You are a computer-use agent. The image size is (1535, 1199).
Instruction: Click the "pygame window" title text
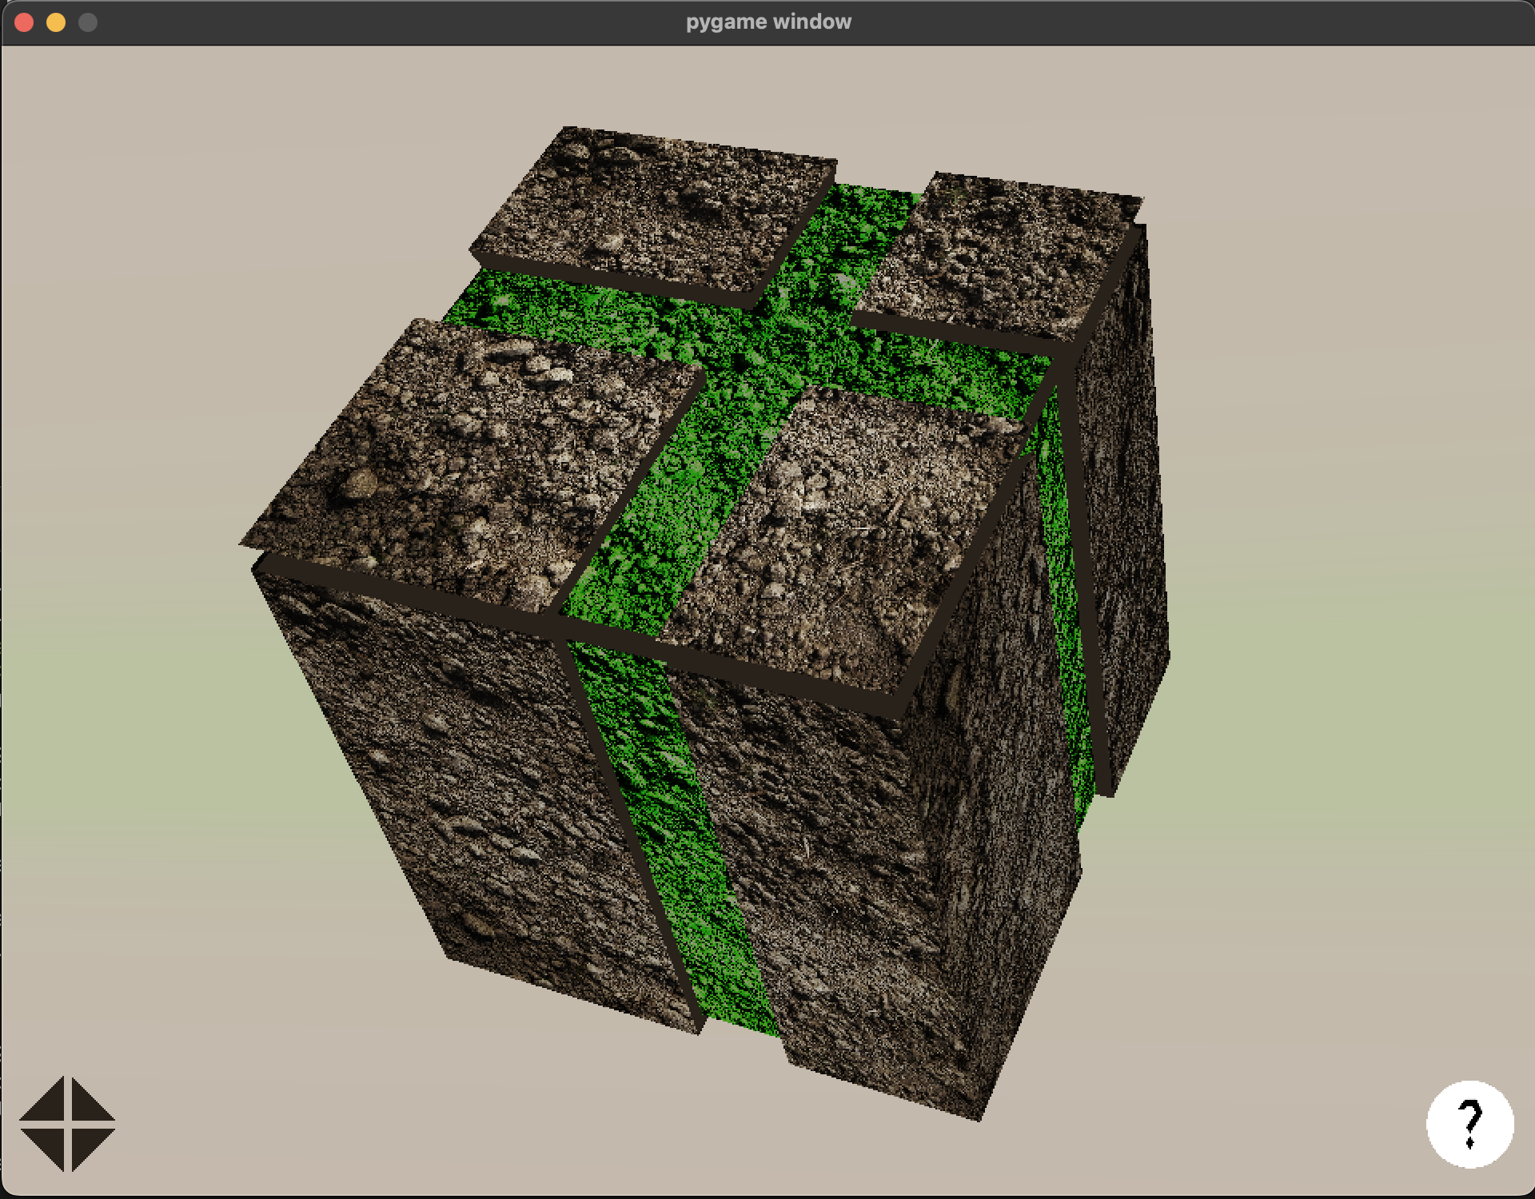point(768,22)
